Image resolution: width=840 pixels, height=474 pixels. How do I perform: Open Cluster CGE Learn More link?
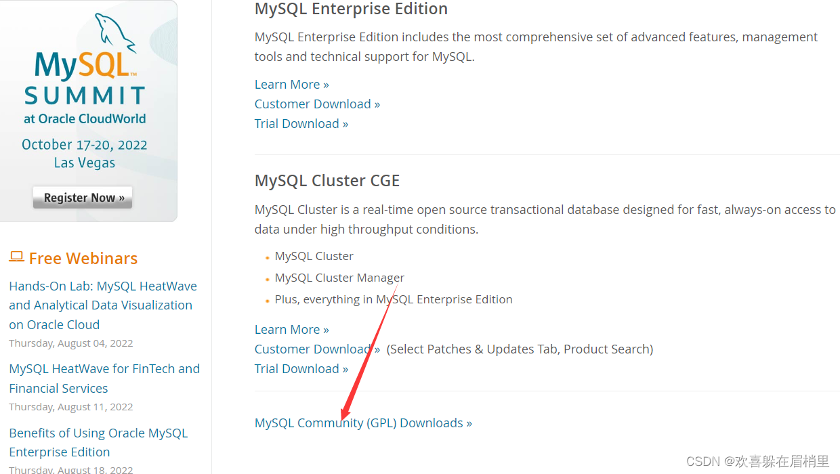291,330
